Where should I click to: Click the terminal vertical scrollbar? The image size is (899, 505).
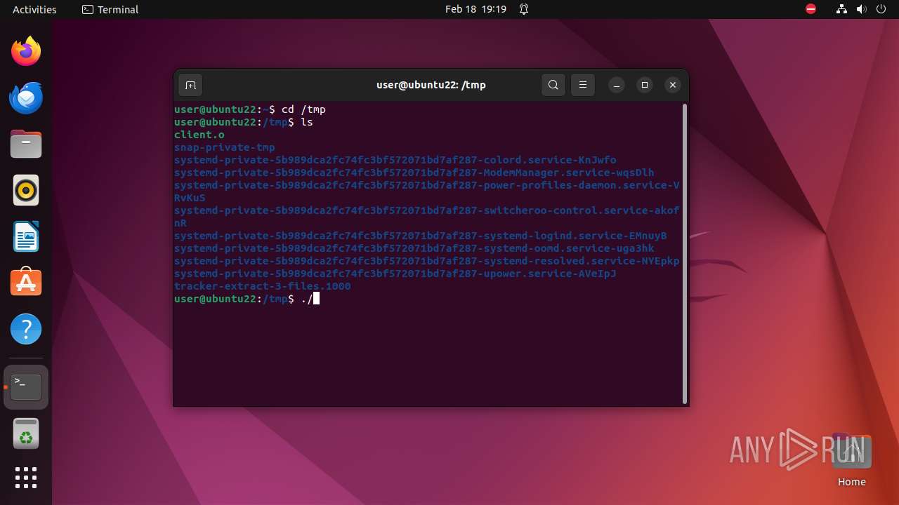click(685, 253)
